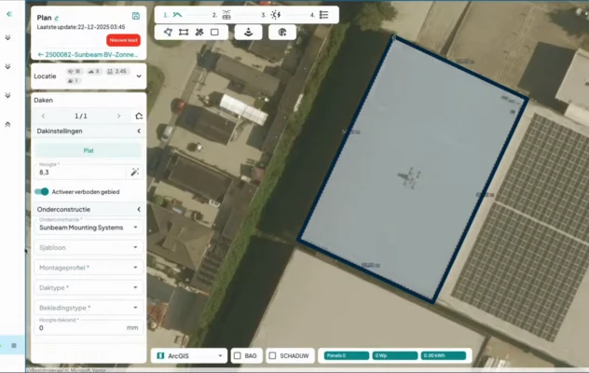Viewport: 589px width, 373px height.
Task: Open the 2500082-Sunbeam BV back link
Action: pos(87,55)
